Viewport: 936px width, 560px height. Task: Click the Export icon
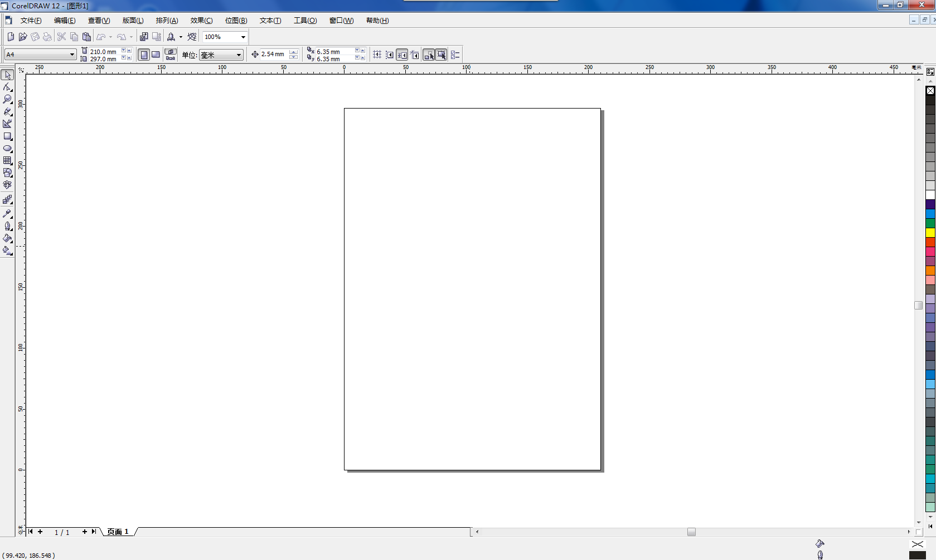pos(157,37)
